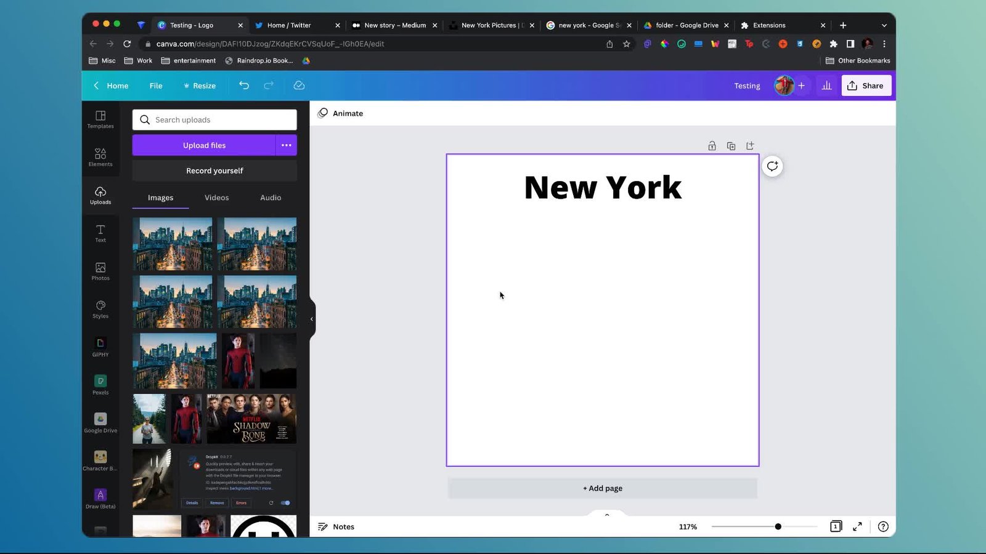Image resolution: width=986 pixels, height=554 pixels.
Task: Open the Work bookmarks folder
Action: click(x=138, y=60)
